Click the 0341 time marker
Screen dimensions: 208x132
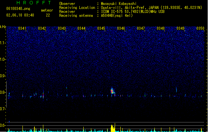22,28
